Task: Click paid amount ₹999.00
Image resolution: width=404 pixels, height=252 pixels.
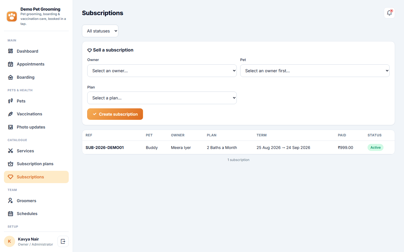Action: tap(345, 148)
